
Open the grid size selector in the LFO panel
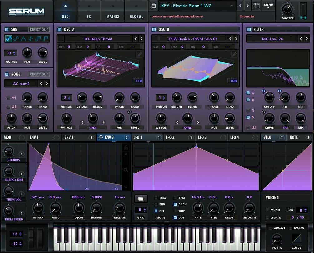(x=141, y=209)
